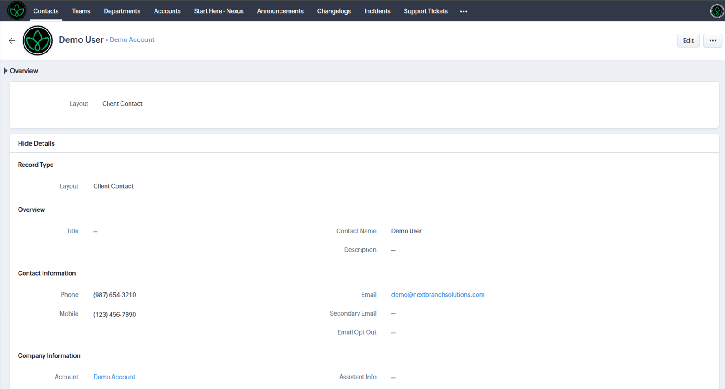Expand the Overview side panel
The height and width of the screenshot is (389, 725).
[5, 71]
